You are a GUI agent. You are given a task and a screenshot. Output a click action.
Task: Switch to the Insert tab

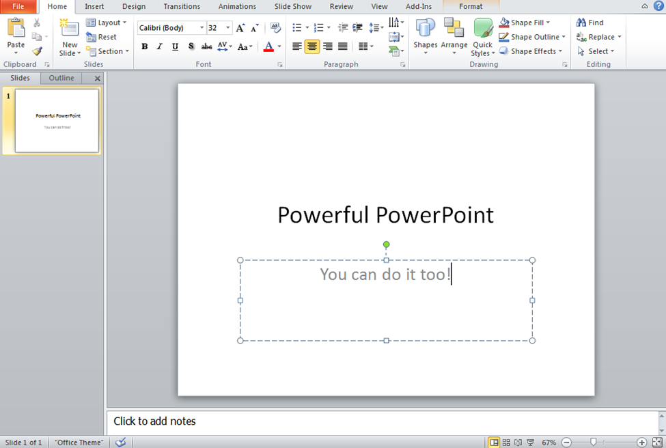[x=94, y=6]
